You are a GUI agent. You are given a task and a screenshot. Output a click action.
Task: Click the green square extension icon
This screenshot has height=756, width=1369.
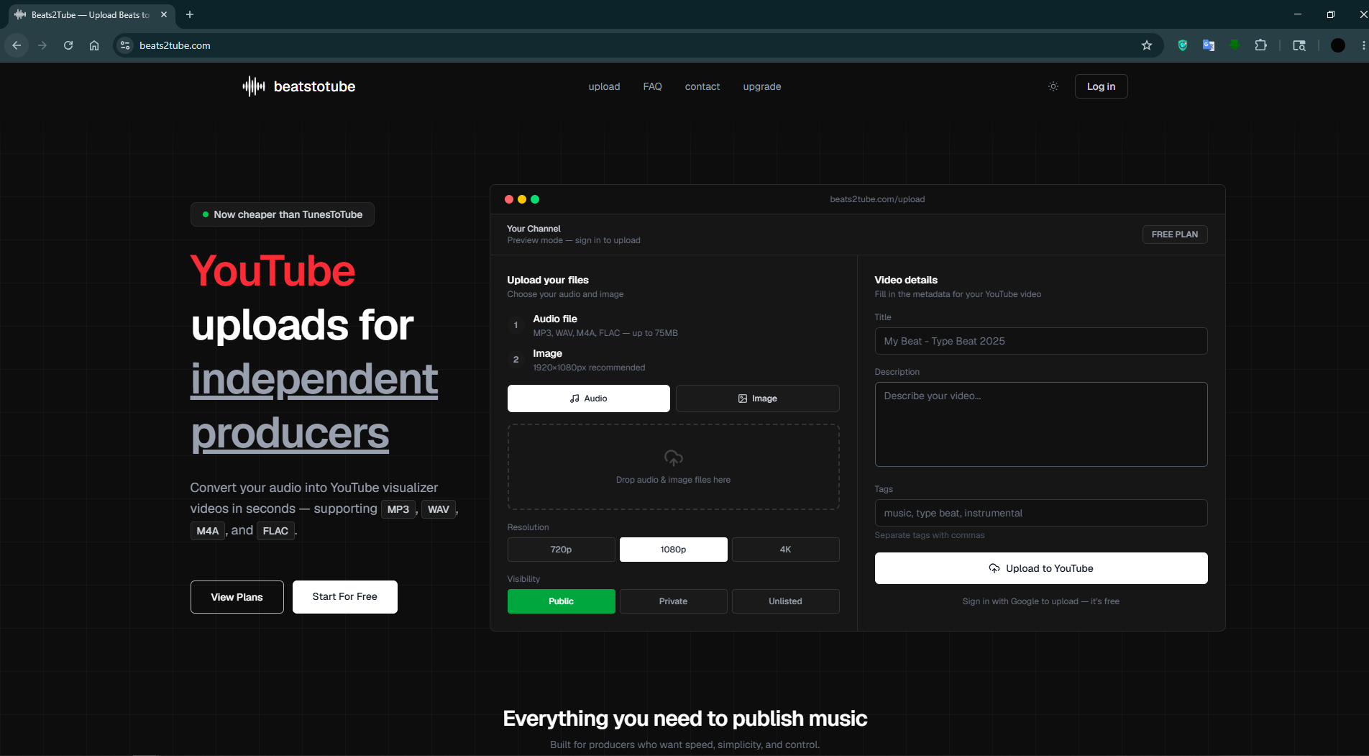click(x=1235, y=45)
